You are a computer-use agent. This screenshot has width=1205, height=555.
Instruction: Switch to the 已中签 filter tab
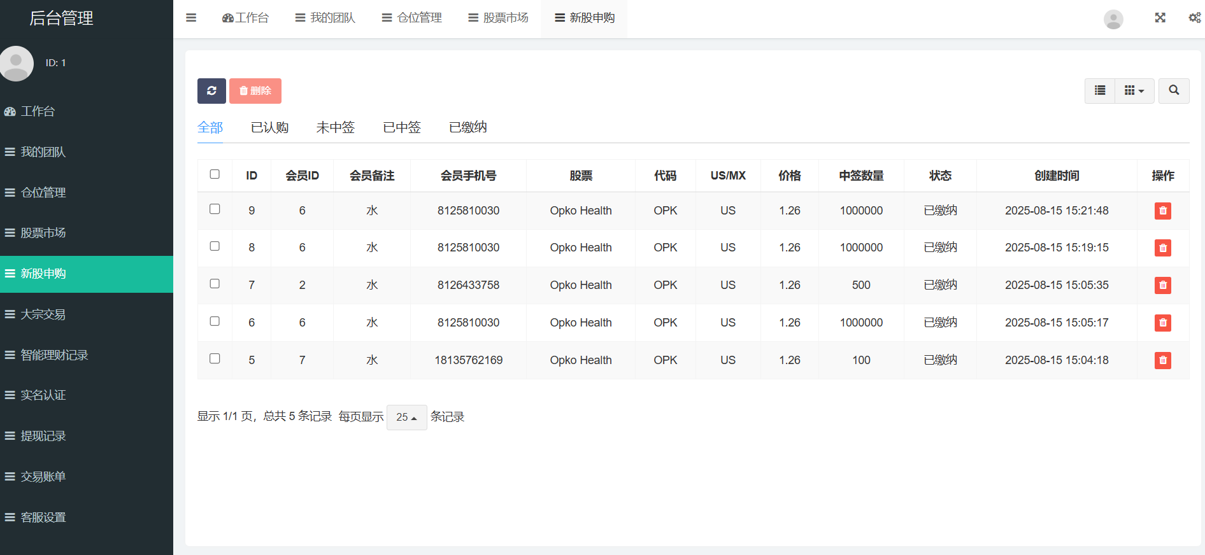pos(402,127)
